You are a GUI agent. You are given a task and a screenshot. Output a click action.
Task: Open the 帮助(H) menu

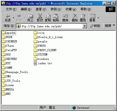pyautogui.click(x=86, y=9)
